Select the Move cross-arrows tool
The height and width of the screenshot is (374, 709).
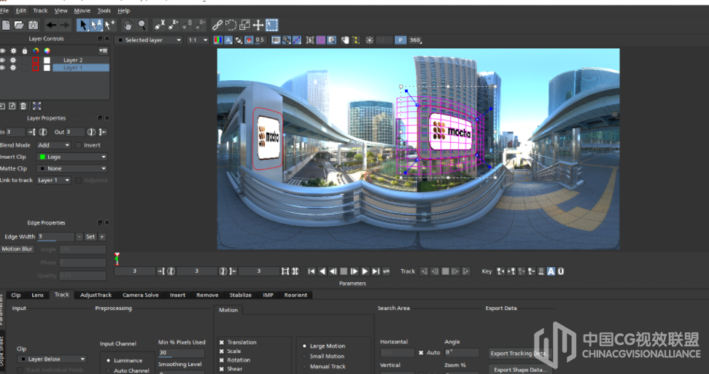point(258,25)
